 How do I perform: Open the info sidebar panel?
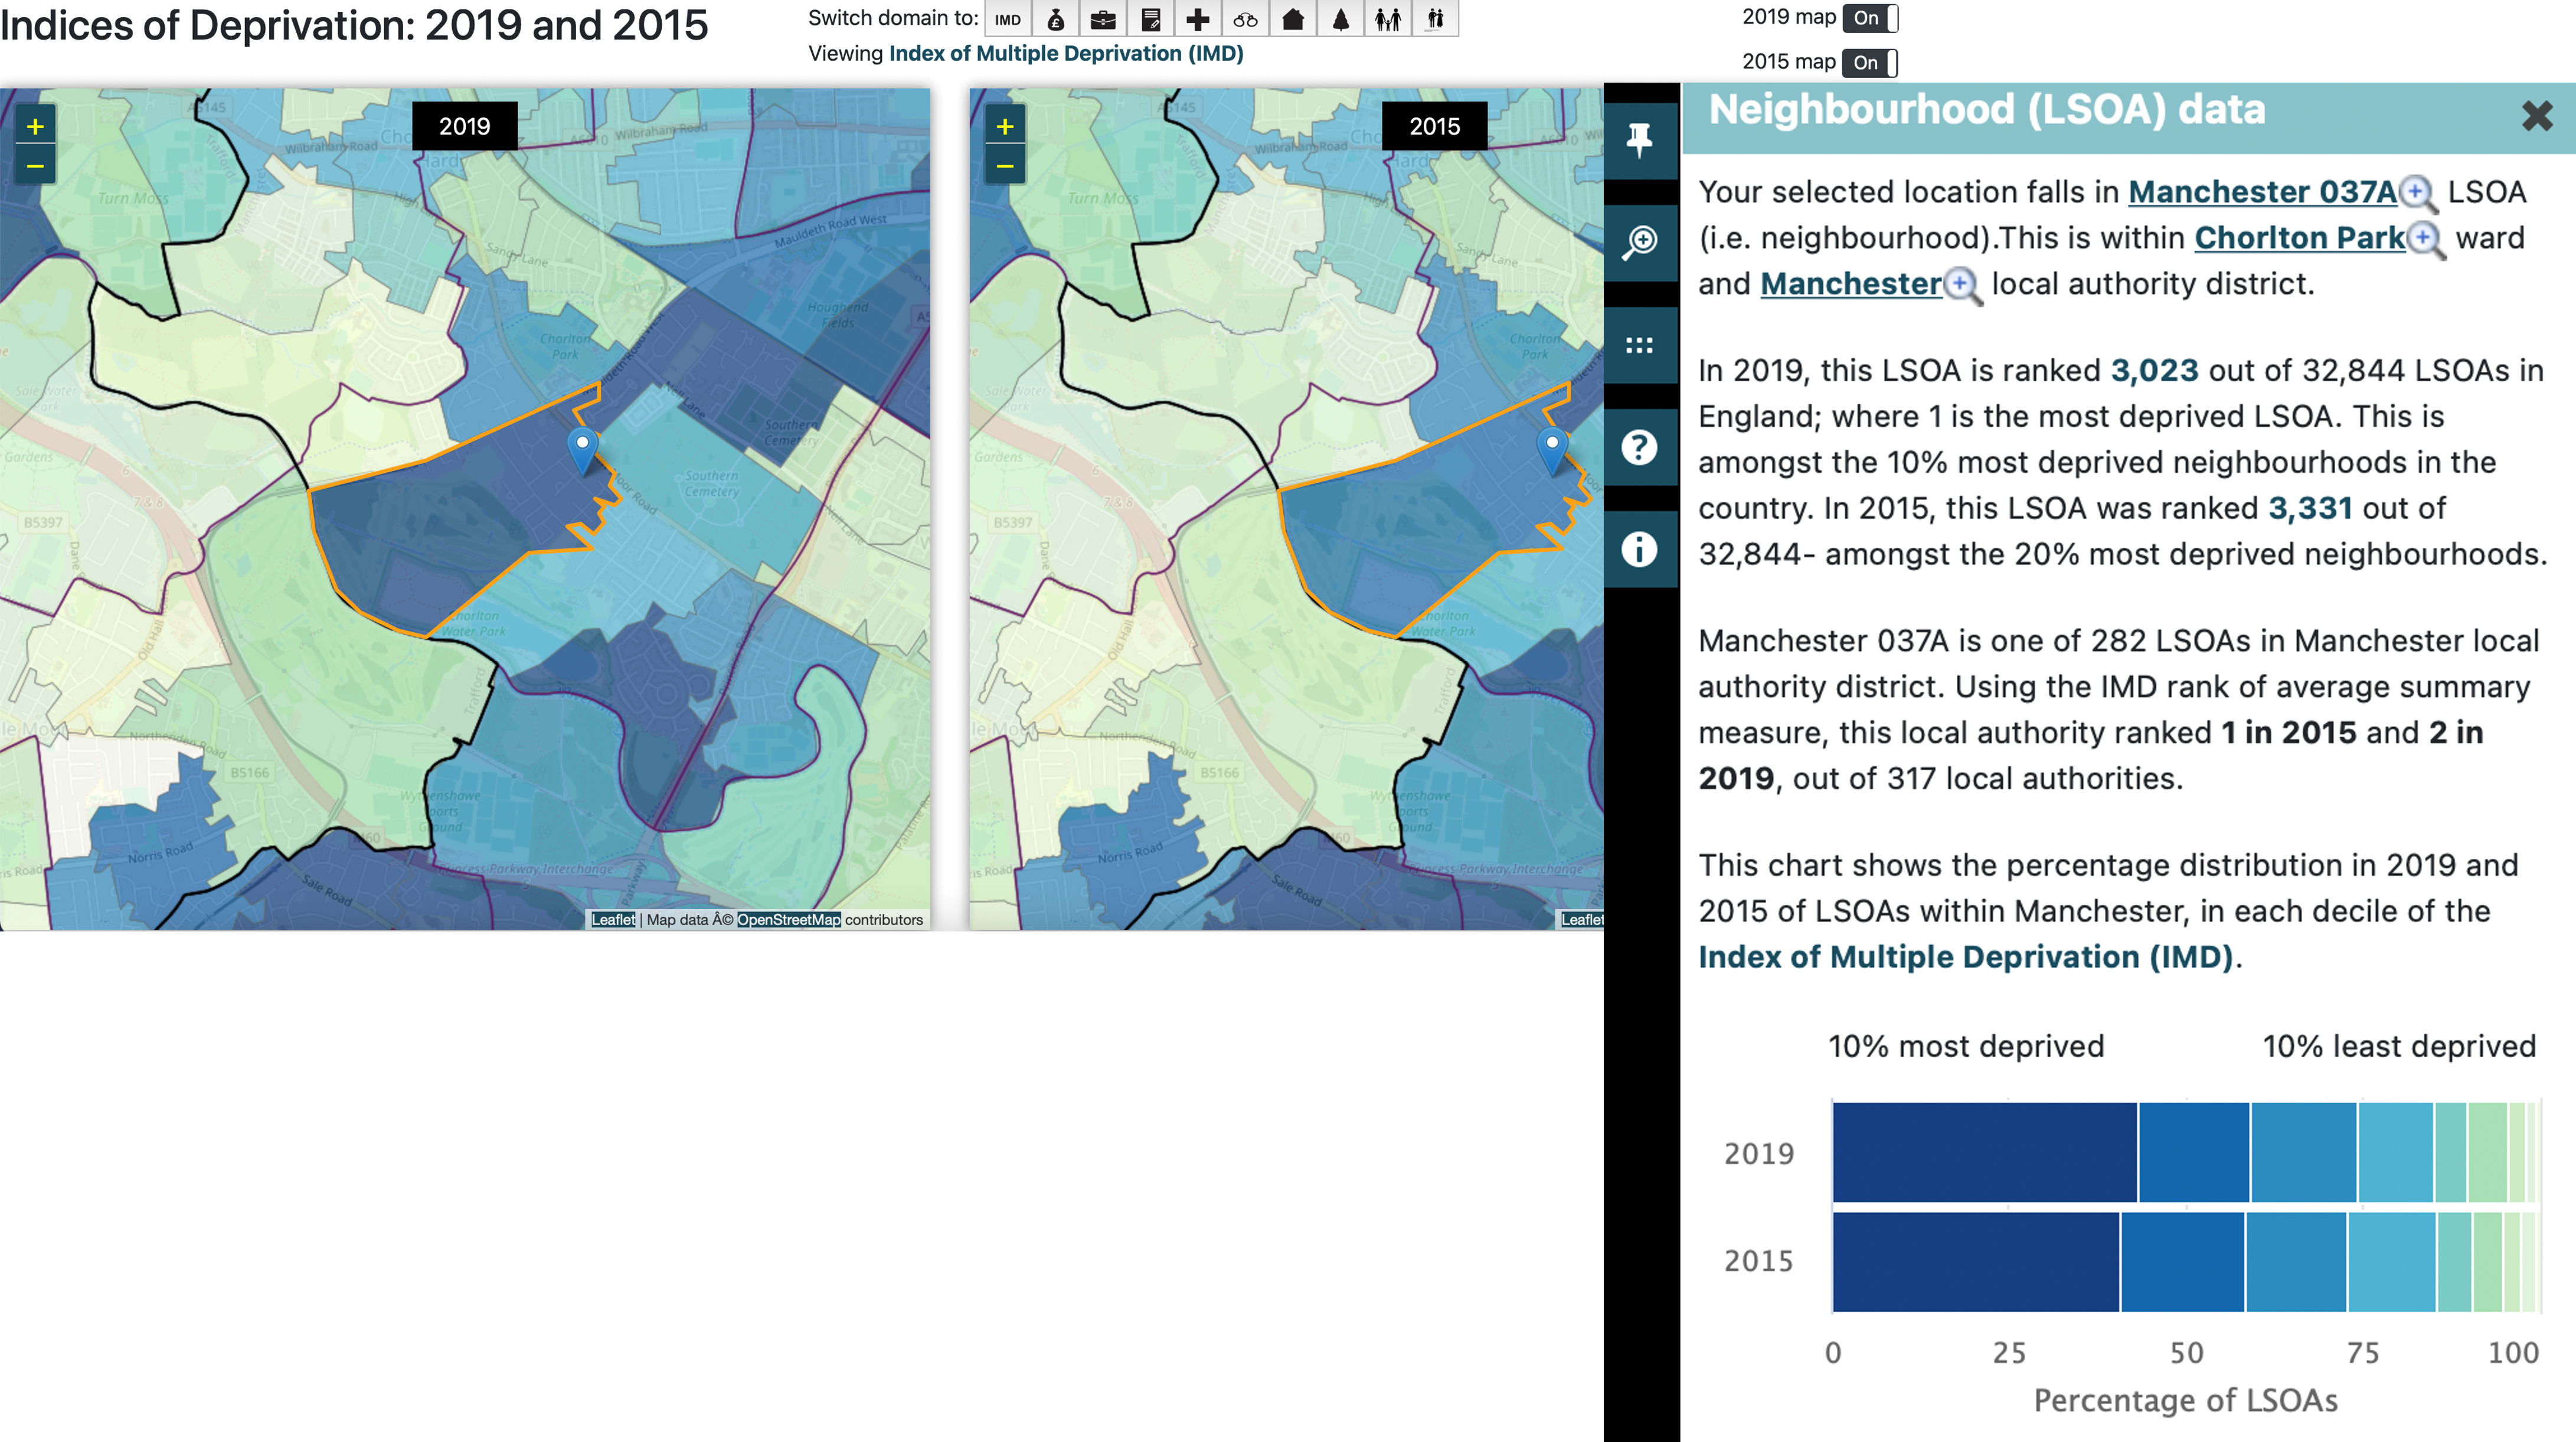click(1640, 550)
